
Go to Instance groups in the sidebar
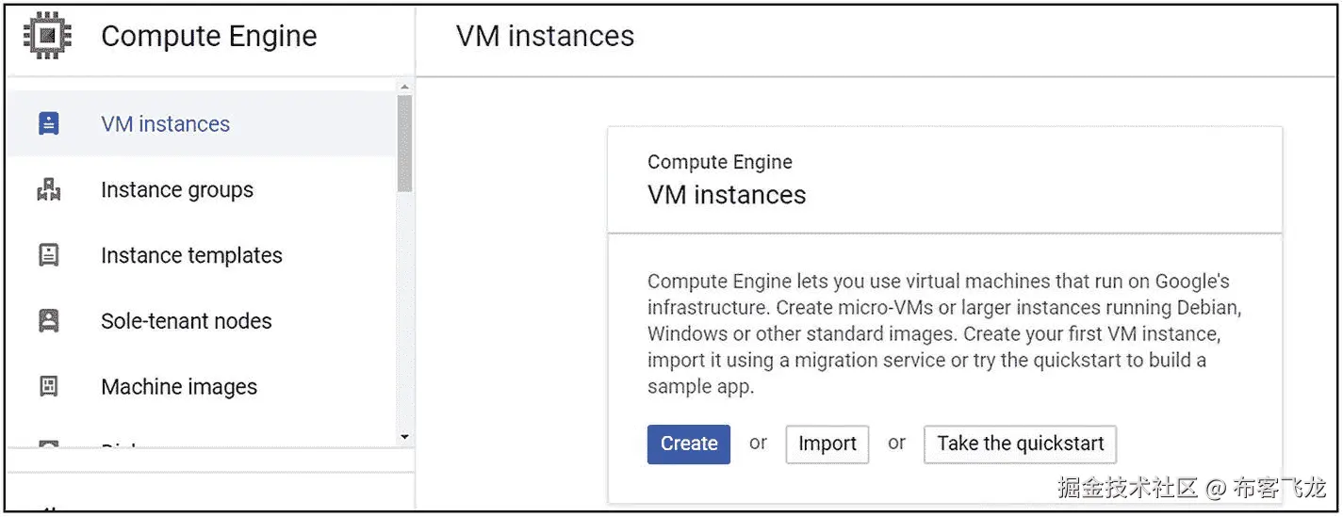click(177, 189)
